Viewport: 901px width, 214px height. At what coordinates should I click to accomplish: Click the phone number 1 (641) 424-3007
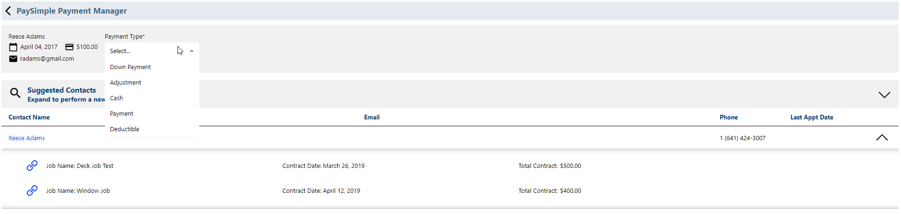pos(742,138)
